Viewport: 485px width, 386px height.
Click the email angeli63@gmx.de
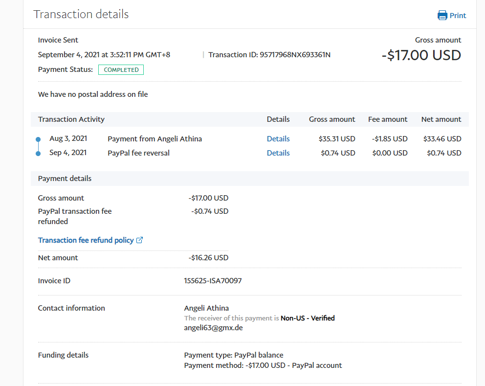213,328
